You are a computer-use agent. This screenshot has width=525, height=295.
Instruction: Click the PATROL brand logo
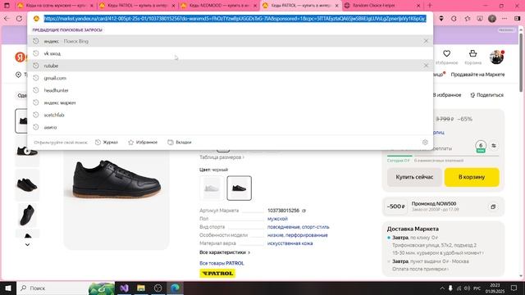(217, 273)
